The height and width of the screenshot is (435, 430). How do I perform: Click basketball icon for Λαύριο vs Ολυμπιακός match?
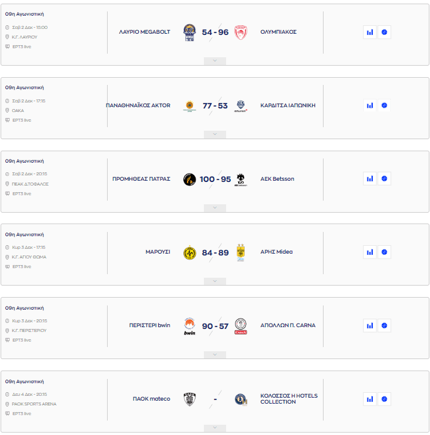click(384, 32)
